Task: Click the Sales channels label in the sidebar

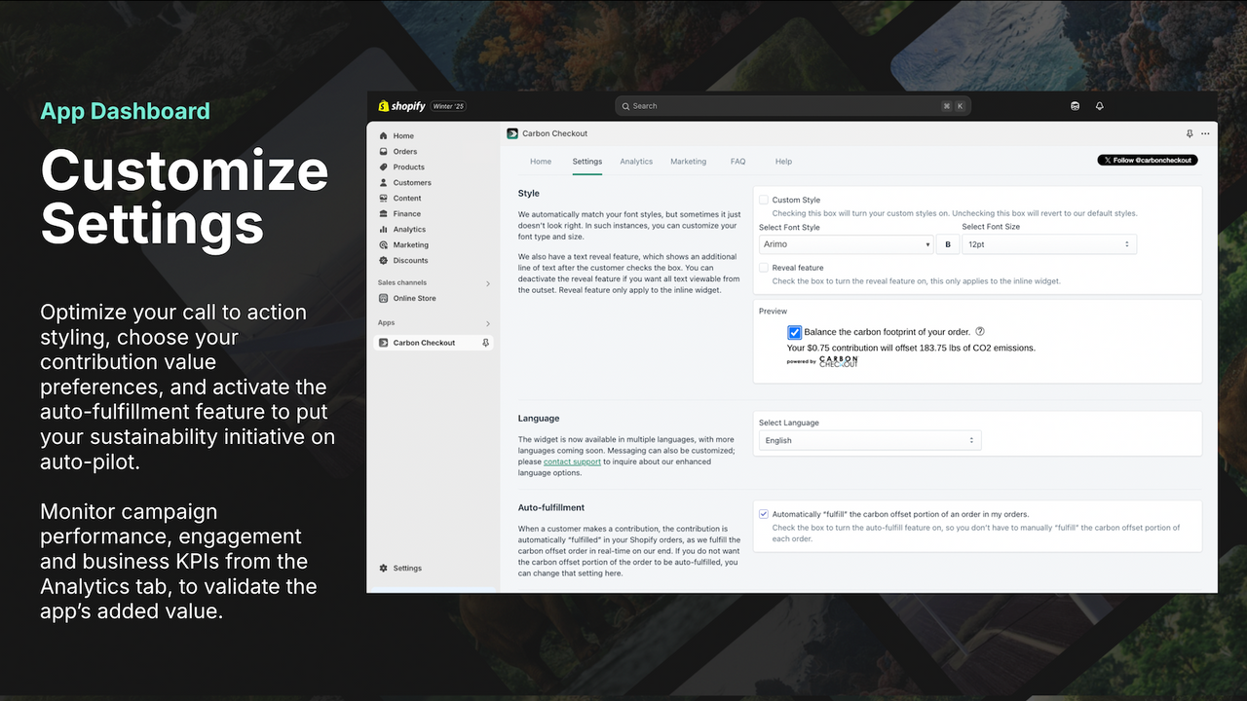Action: tap(402, 283)
